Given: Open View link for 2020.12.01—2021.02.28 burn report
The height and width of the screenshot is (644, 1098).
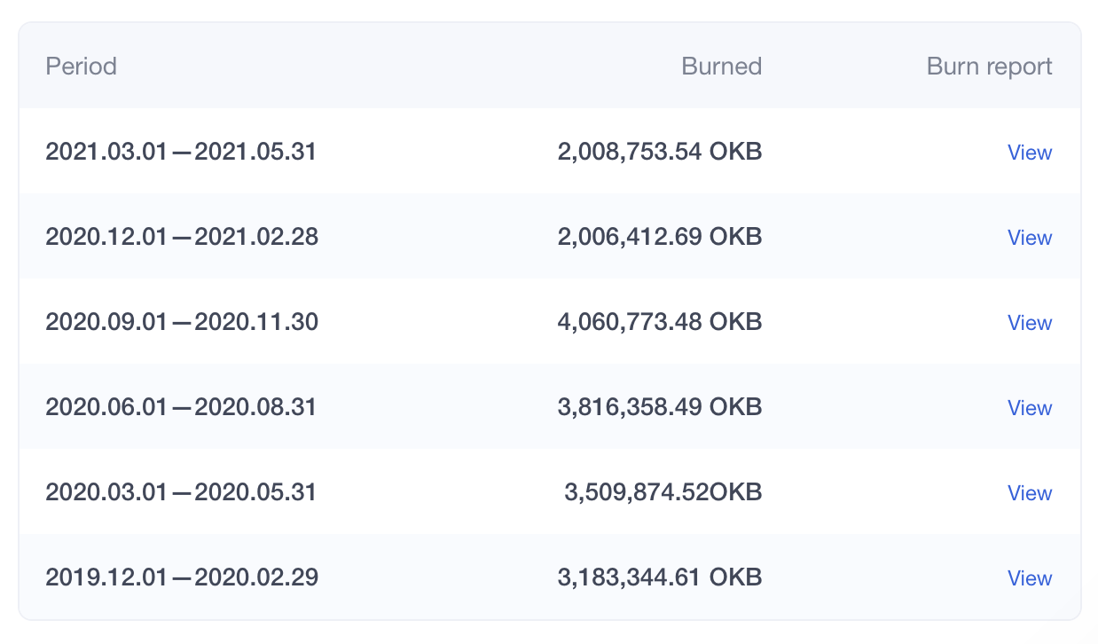Looking at the screenshot, I should pyautogui.click(x=1029, y=238).
